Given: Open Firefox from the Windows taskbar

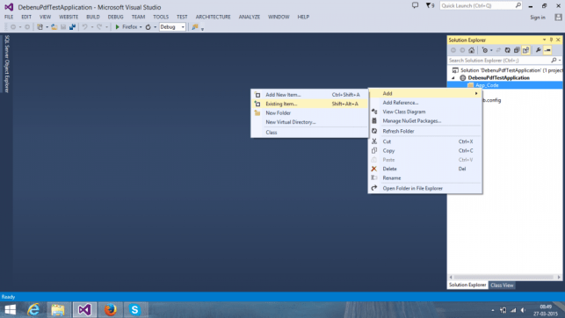Looking at the screenshot, I should tap(110, 309).
